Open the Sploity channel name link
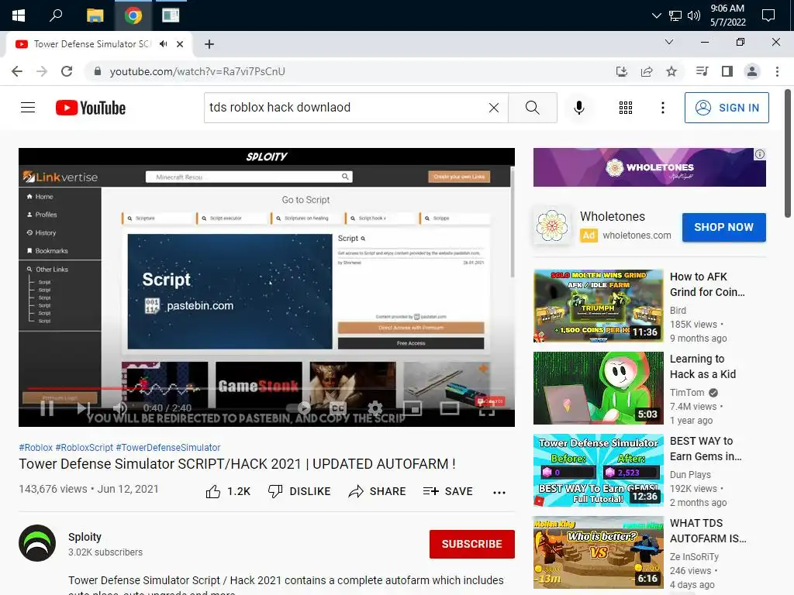This screenshot has height=595, width=794. (85, 537)
